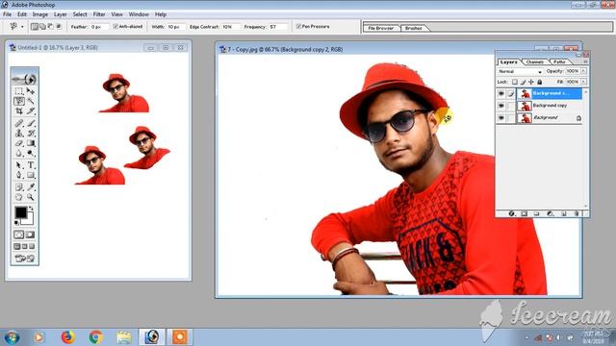Open the Layer menu
616x346 pixels.
(60, 14)
